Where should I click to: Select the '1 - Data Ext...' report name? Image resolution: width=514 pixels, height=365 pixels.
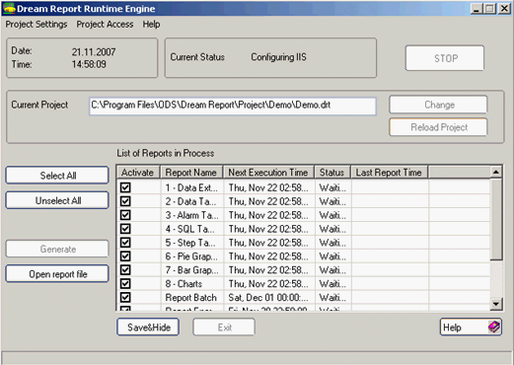tap(191, 187)
